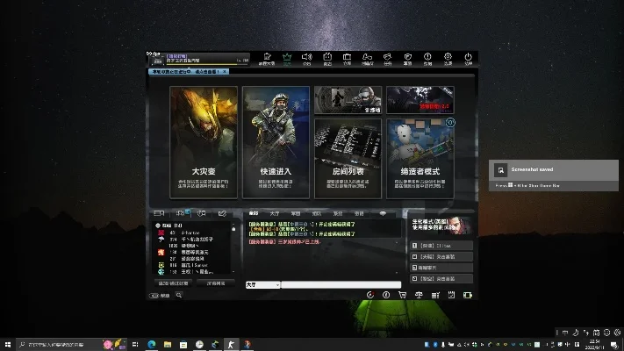
Task: Switch to the first friends list tab icon
Action: click(x=159, y=213)
